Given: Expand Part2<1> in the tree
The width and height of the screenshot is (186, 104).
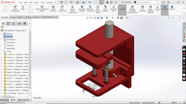Looking at the screenshot, I should tap(2, 54).
